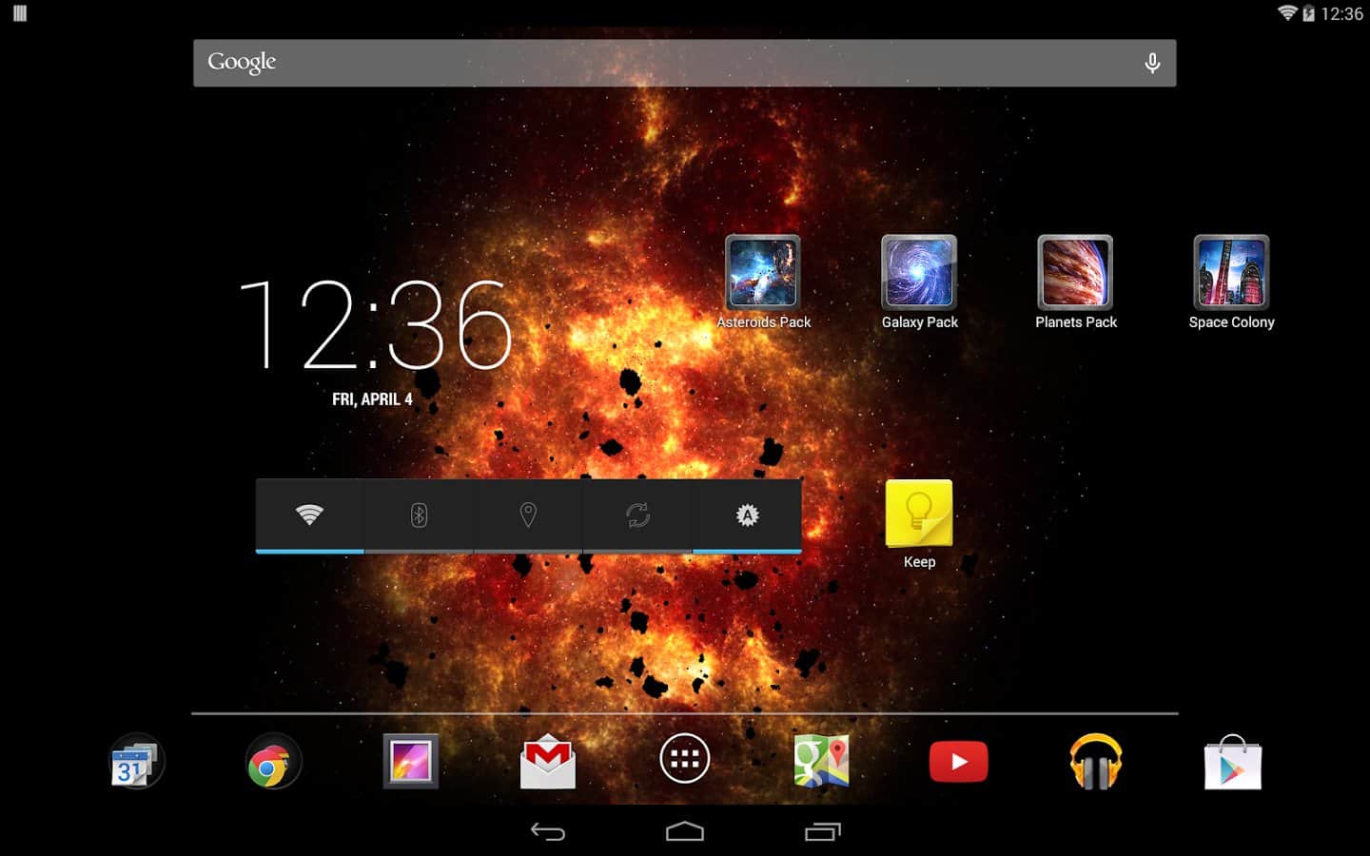Open Google Maps from the dock
Screen dimensions: 1370x856
point(822,762)
